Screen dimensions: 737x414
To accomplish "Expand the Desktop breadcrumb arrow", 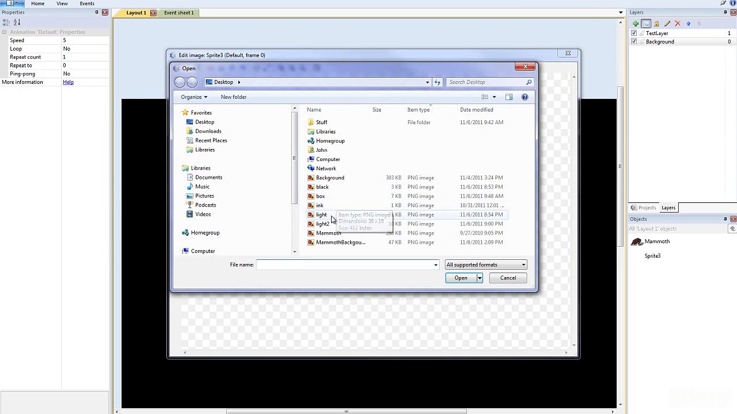I will click(x=239, y=82).
